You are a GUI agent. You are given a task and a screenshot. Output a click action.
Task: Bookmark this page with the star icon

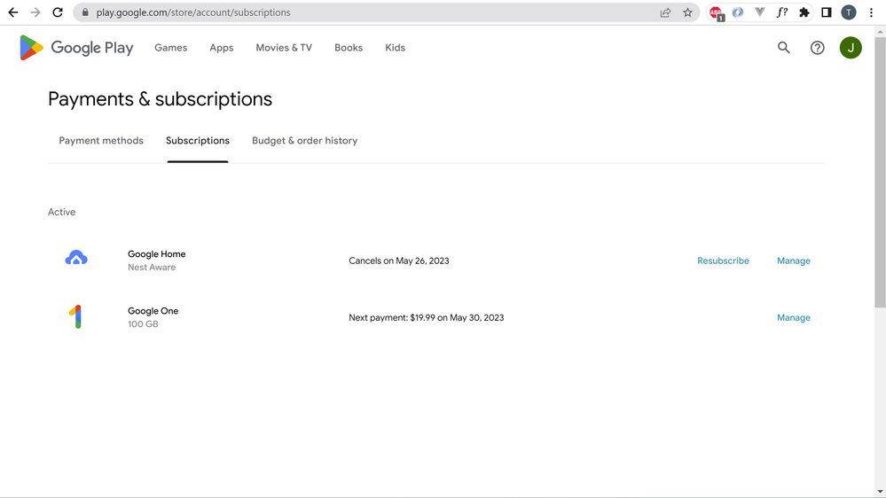687,12
